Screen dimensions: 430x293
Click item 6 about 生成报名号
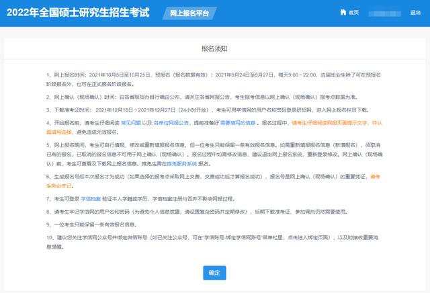[213, 181]
